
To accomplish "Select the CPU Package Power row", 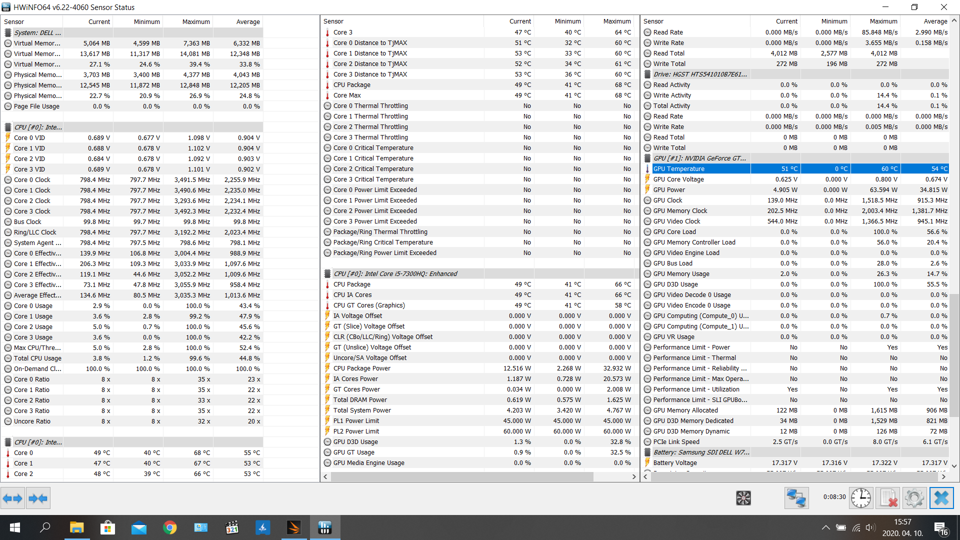I will tap(361, 368).
